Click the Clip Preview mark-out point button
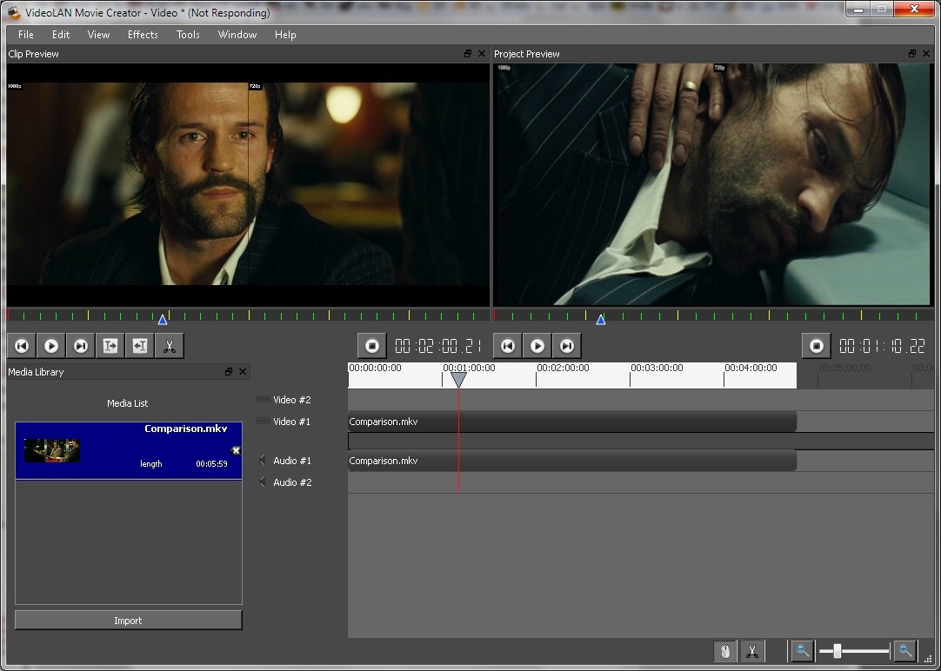 [x=140, y=346]
